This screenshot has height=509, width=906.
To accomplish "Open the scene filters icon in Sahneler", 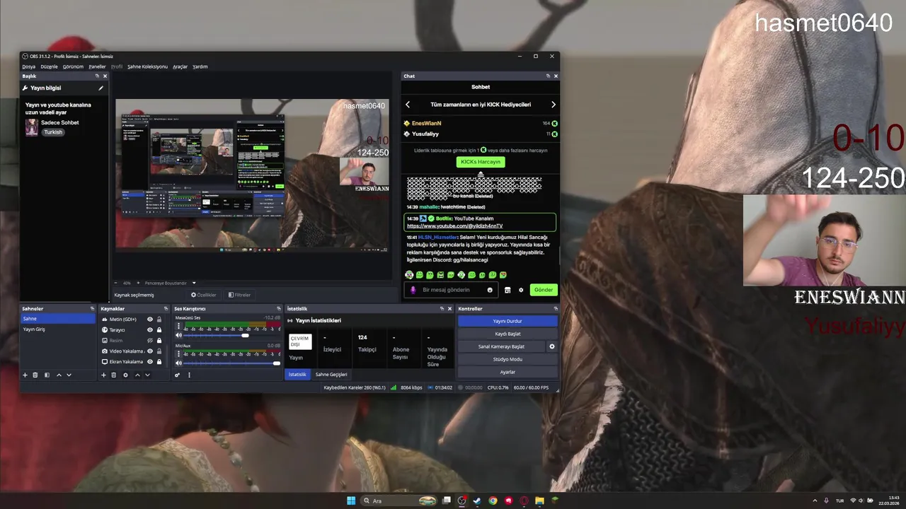I will point(47,375).
